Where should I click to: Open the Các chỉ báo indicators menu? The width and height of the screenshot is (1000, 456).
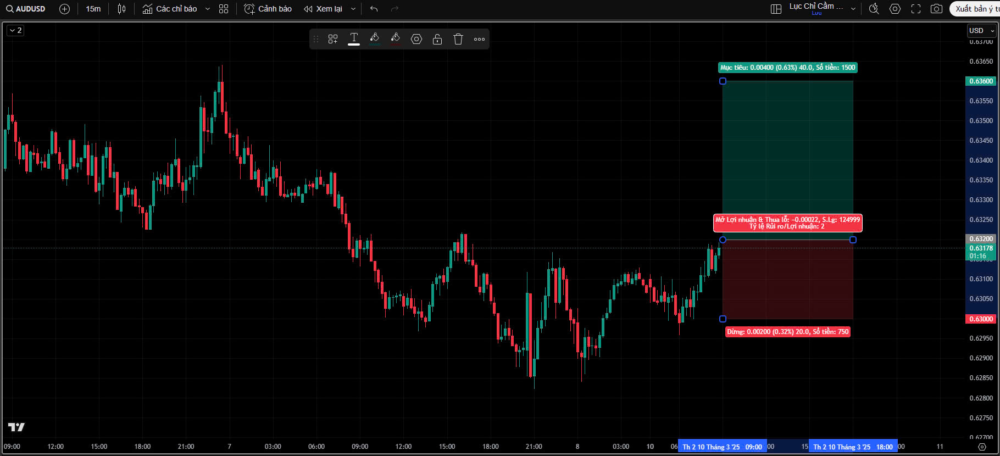coord(170,9)
